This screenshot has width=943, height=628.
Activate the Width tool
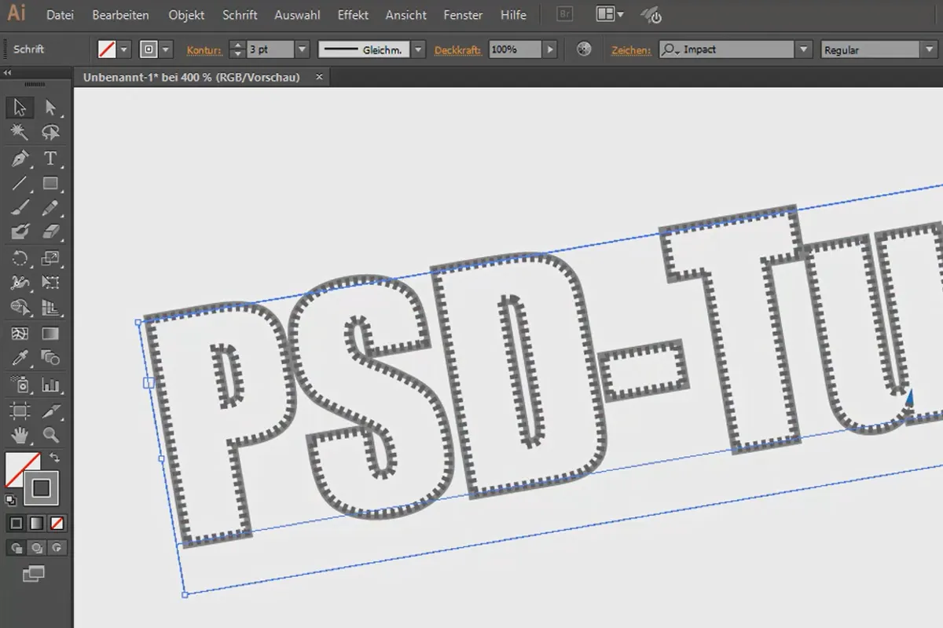20,283
